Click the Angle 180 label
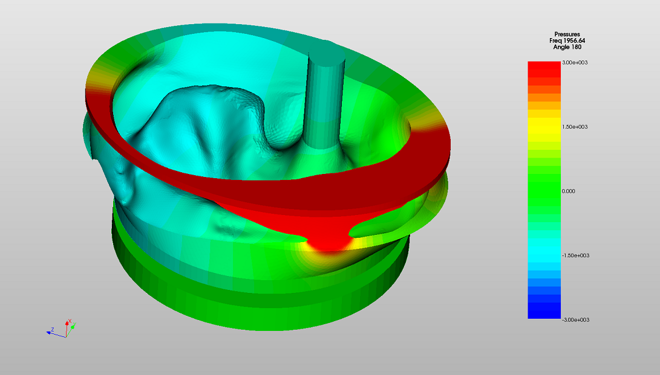Image resolution: width=660 pixels, height=375 pixels. (569, 46)
